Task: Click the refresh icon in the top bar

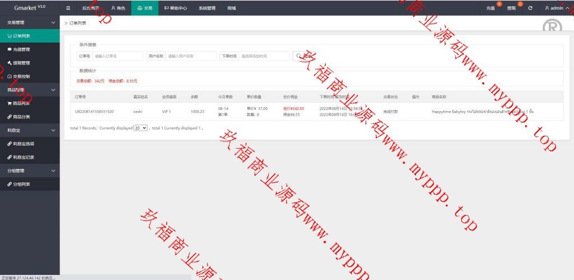Action: point(530,8)
